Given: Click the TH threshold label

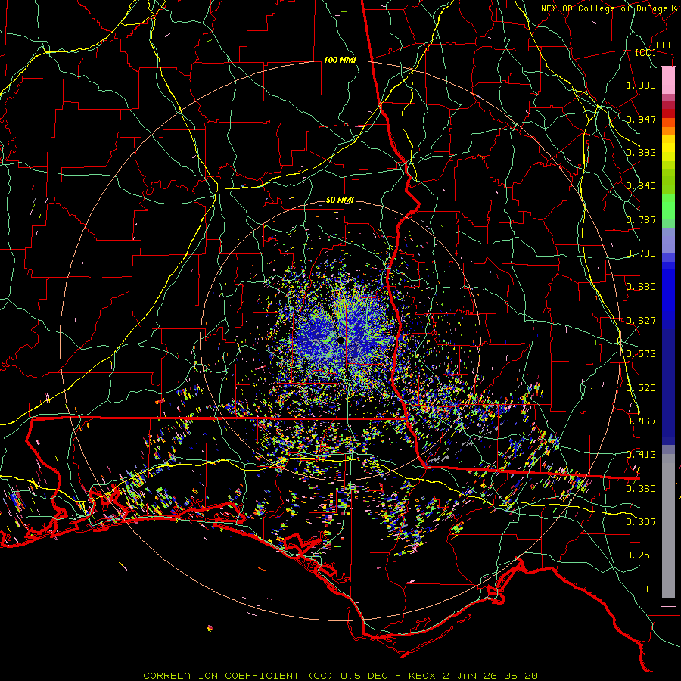Looking at the screenshot, I should (650, 589).
